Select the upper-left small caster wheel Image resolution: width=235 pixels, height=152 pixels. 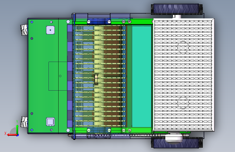point(24,30)
